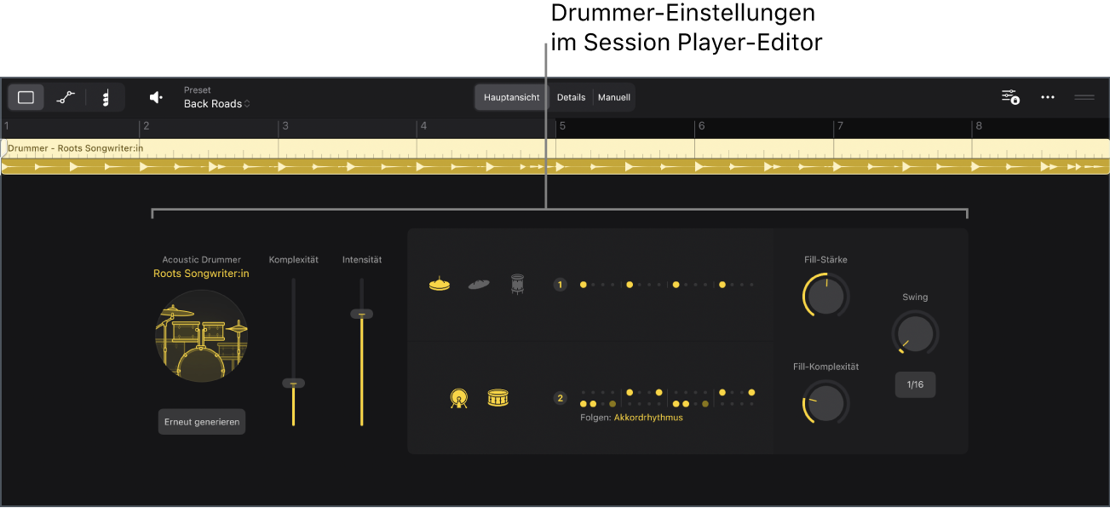
Task: Toggle the preview speaker icon
Action: click(x=156, y=98)
